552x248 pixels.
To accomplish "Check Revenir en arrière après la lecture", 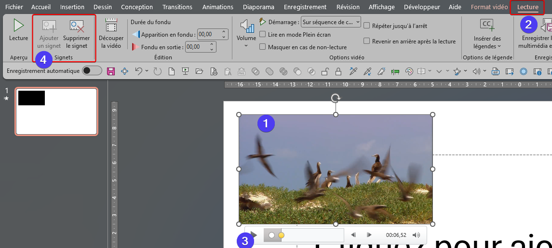I will (366, 41).
